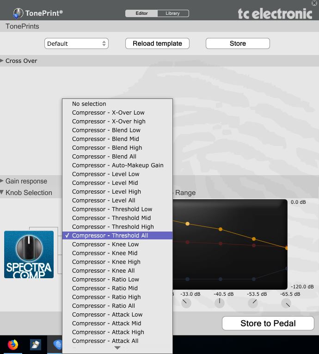Select Compressor - Attack Mid
The width and height of the screenshot is (319, 354).
tap(117, 323)
